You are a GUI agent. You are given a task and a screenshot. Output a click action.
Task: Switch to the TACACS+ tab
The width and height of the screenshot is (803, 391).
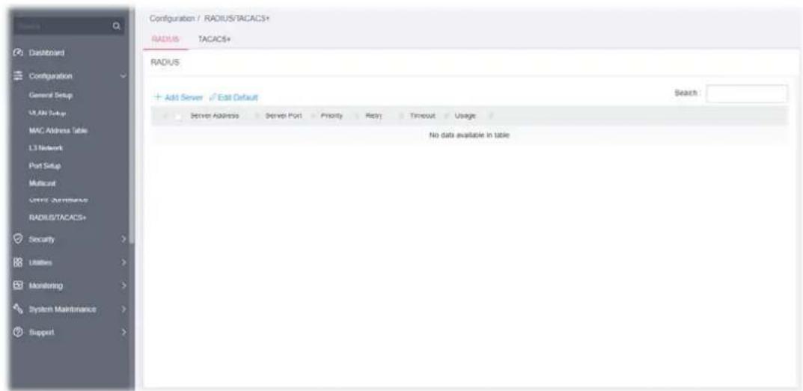(215, 40)
